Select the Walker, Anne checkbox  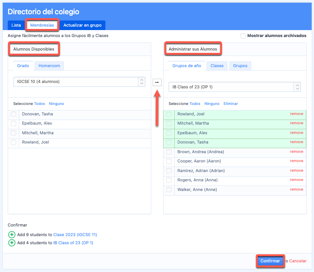coord(169,190)
